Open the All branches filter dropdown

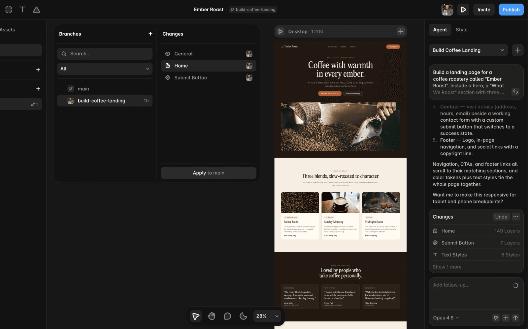click(105, 69)
